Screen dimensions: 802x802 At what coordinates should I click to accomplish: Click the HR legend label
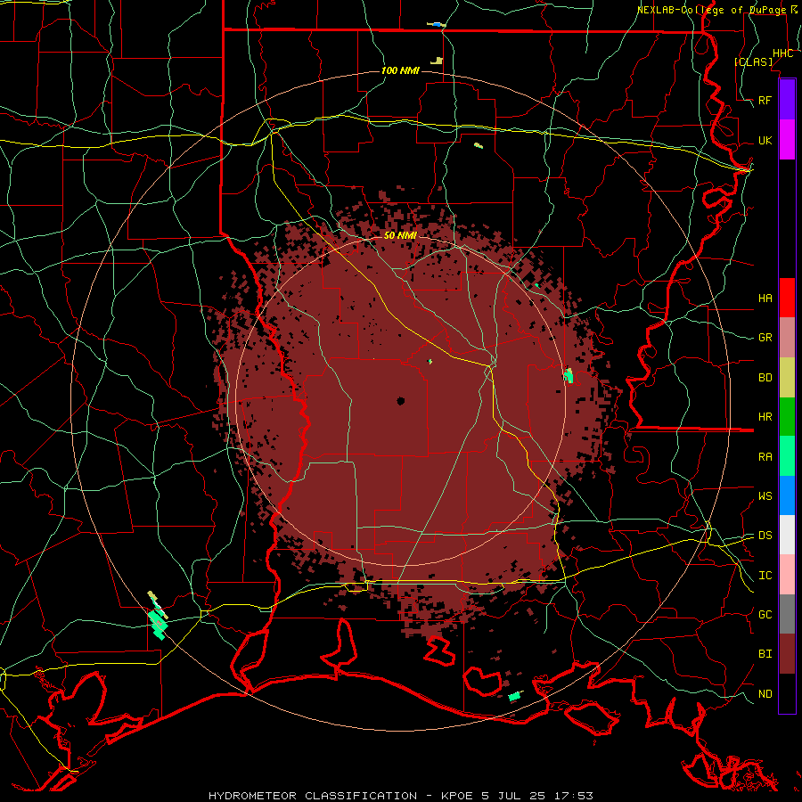[x=765, y=417]
